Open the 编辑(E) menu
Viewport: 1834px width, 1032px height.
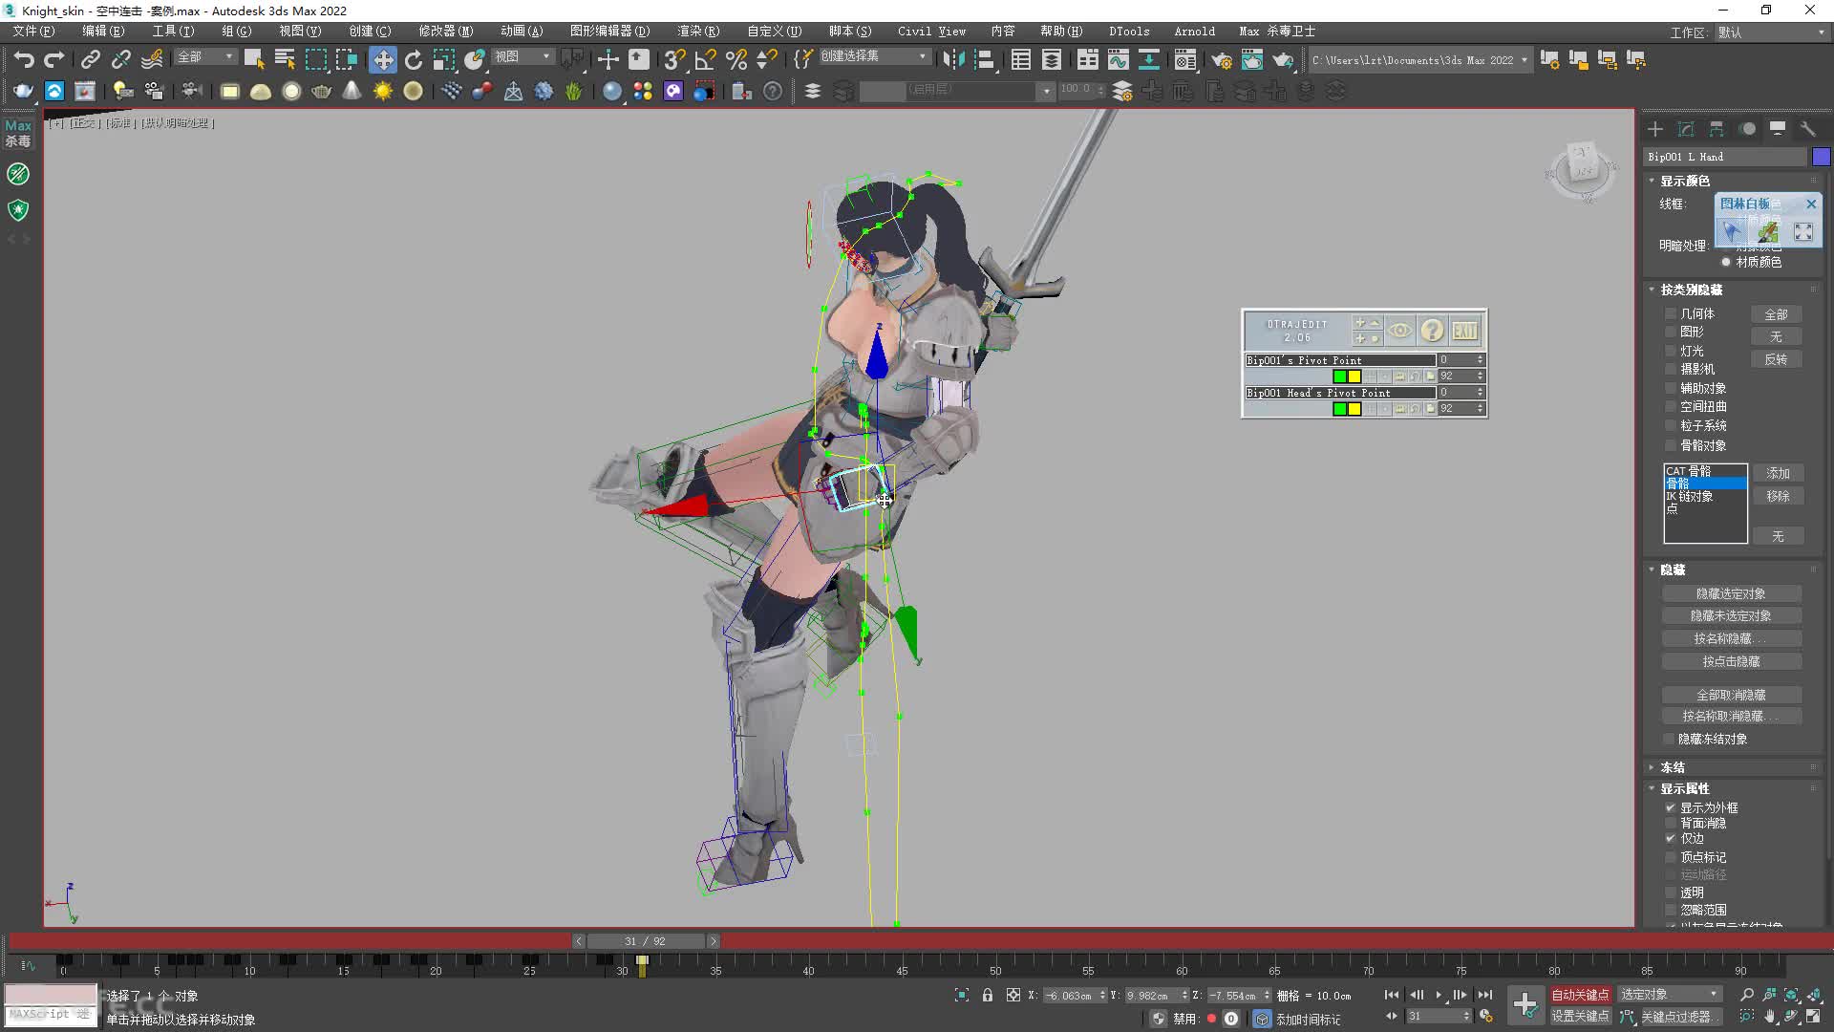coord(103,32)
